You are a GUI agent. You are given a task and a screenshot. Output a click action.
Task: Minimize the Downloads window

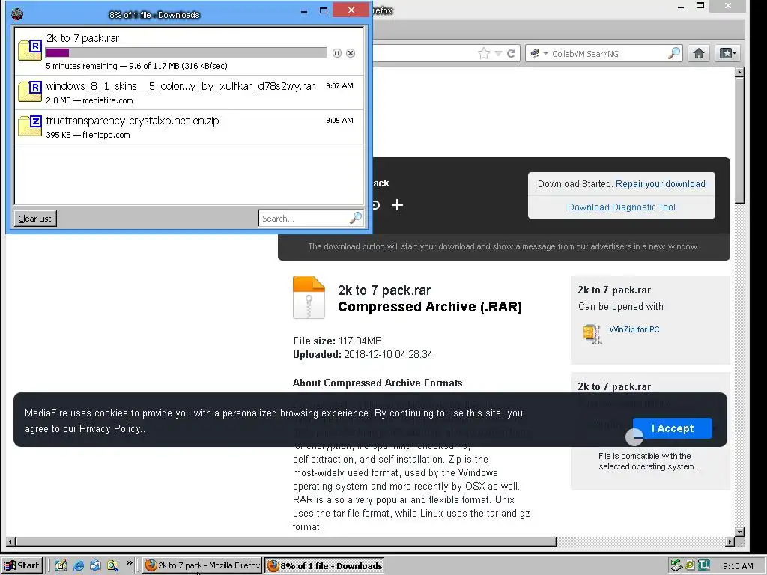pyautogui.click(x=304, y=10)
